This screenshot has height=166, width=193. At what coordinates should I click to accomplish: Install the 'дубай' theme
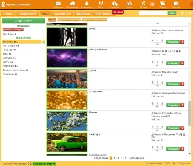(x=173, y=84)
